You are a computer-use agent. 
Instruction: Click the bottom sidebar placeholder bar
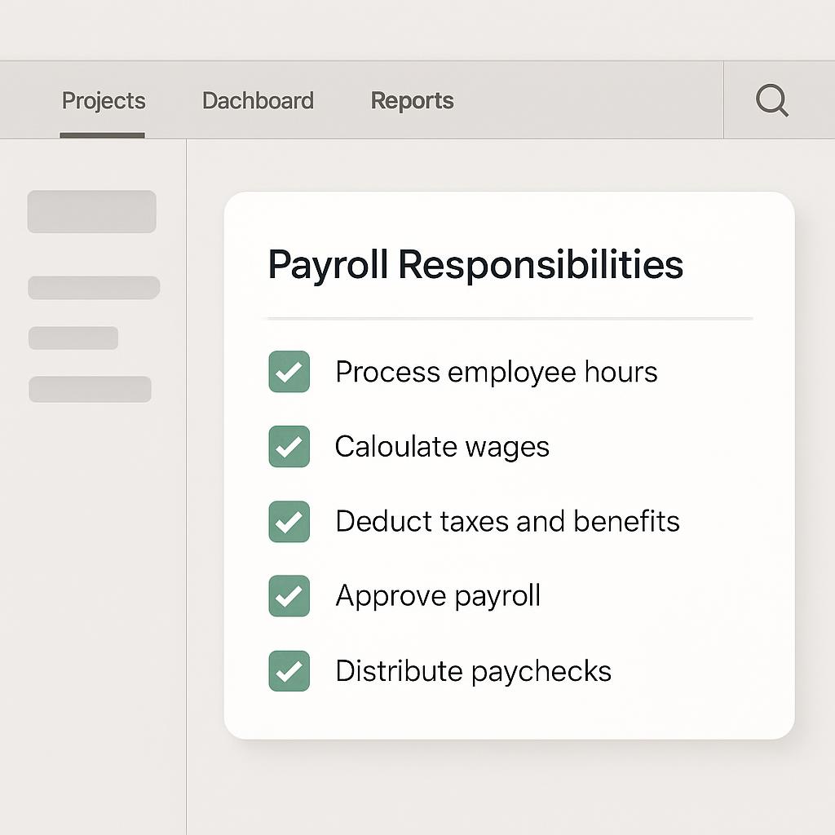coord(90,389)
